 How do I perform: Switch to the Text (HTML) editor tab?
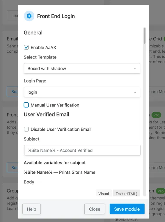(126, 194)
